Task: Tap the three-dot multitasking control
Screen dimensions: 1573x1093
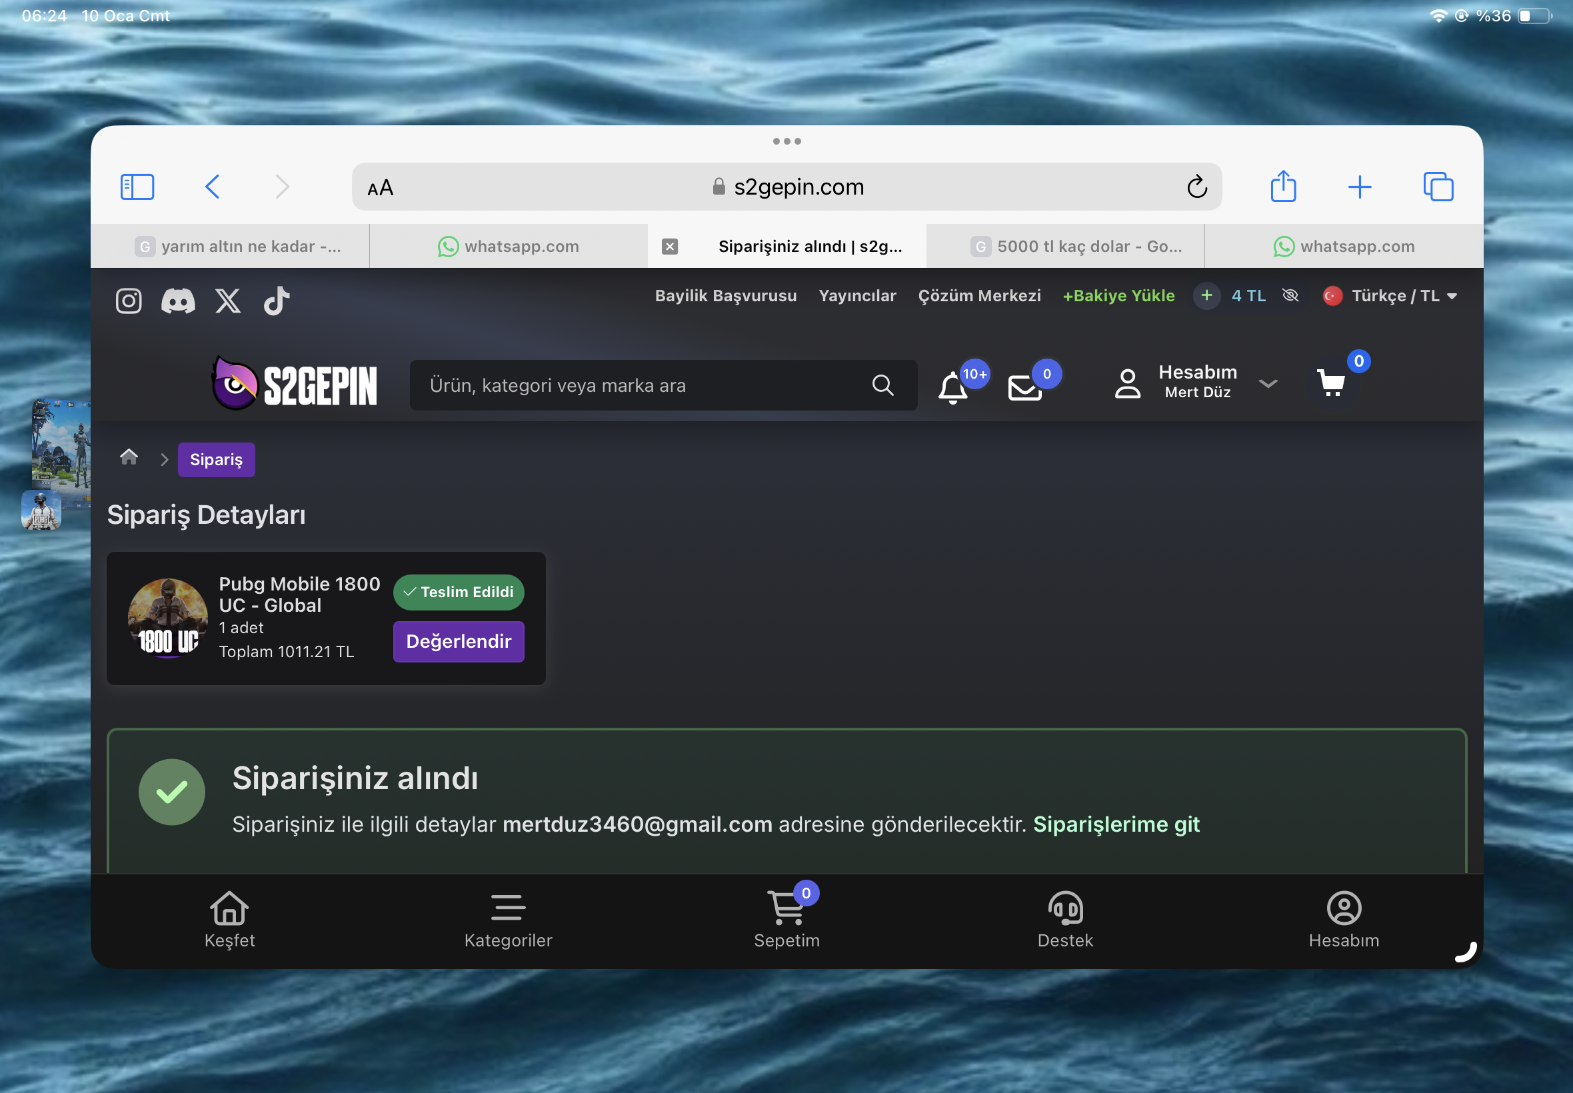Action: [x=787, y=141]
